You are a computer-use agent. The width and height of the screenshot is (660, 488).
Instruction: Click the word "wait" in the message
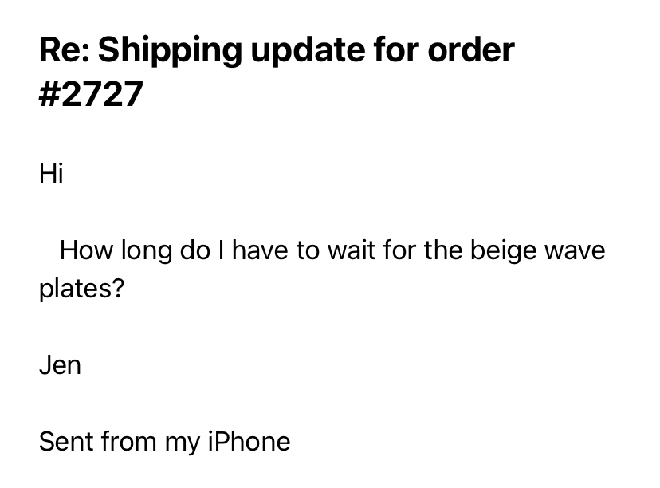click(x=352, y=250)
